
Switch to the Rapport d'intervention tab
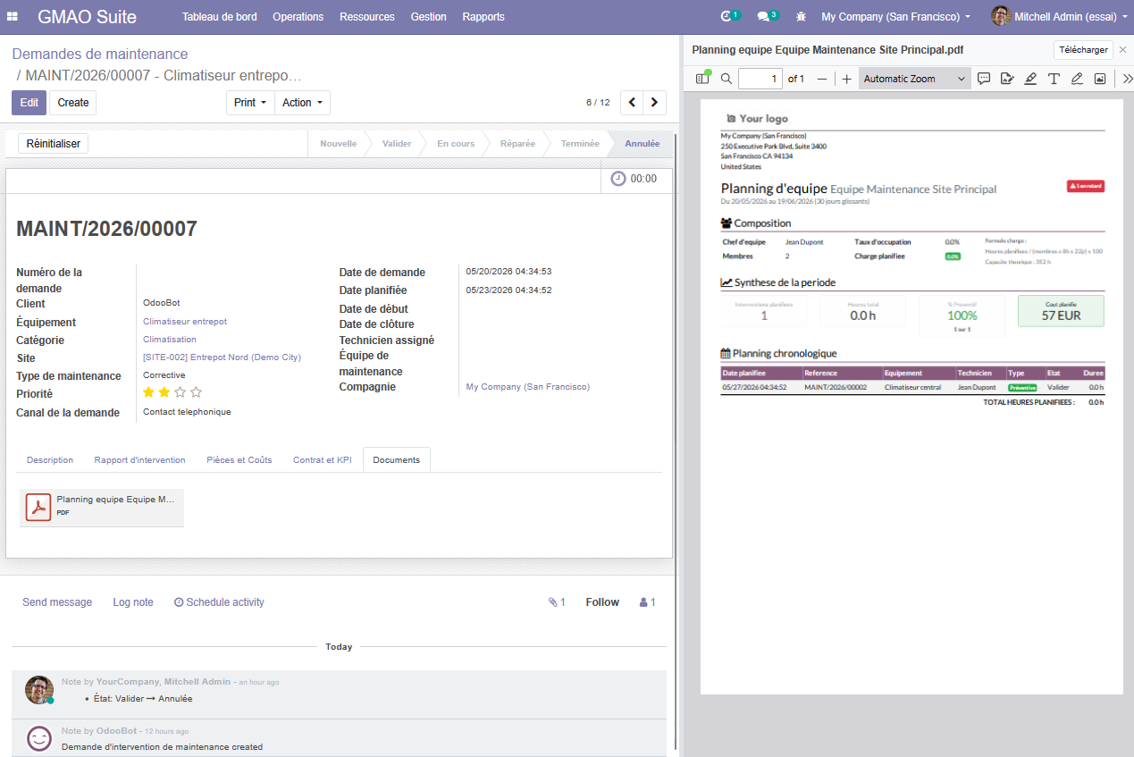(x=140, y=460)
